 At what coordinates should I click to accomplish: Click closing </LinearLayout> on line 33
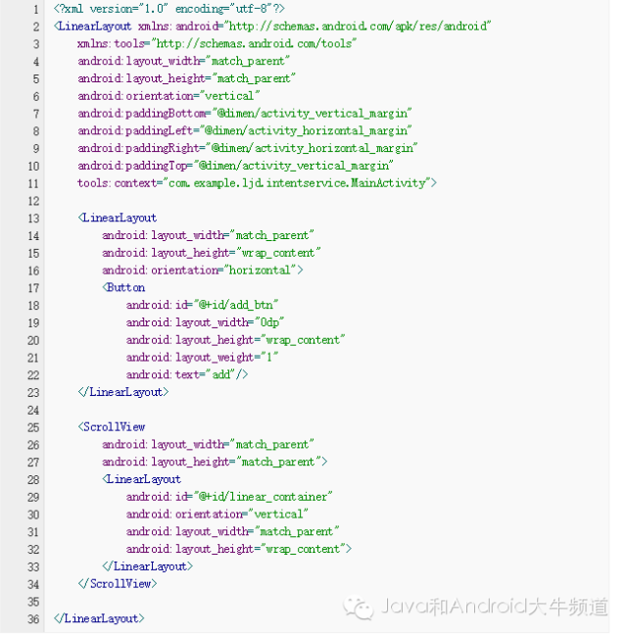pyautogui.click(x=148, y=566)
